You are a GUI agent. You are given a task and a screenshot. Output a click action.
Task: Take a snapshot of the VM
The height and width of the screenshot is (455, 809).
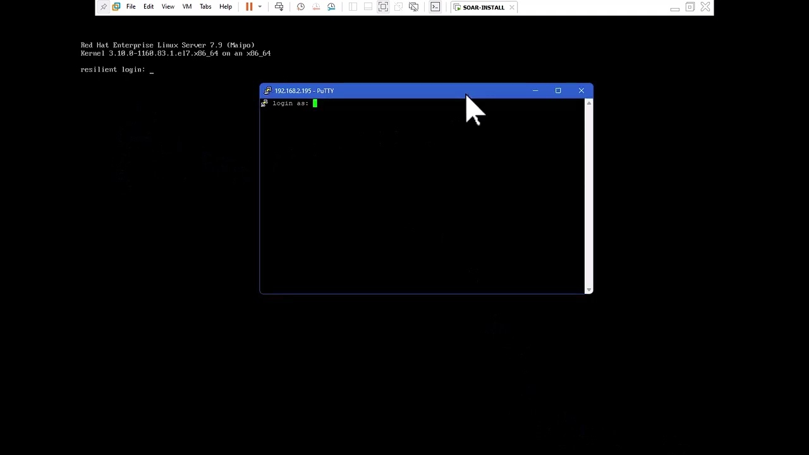301,7
